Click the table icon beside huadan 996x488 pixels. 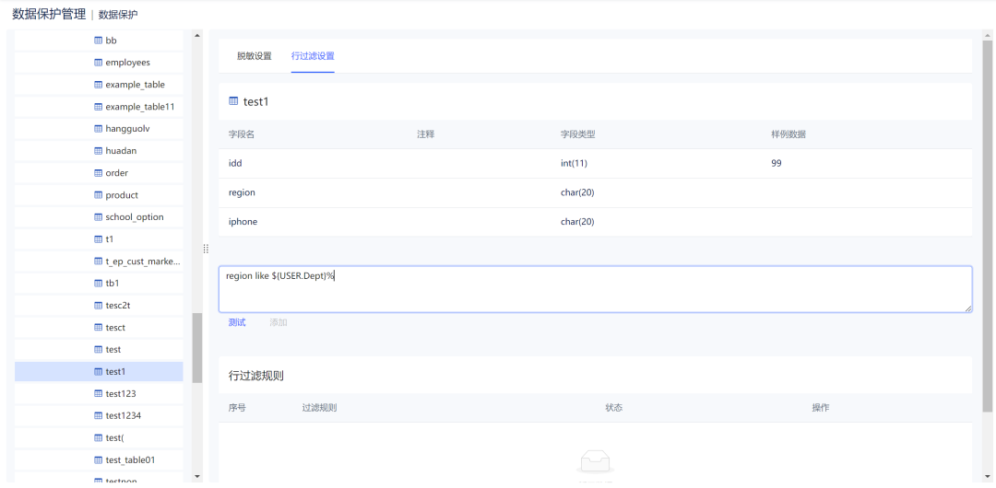point(98,150)
